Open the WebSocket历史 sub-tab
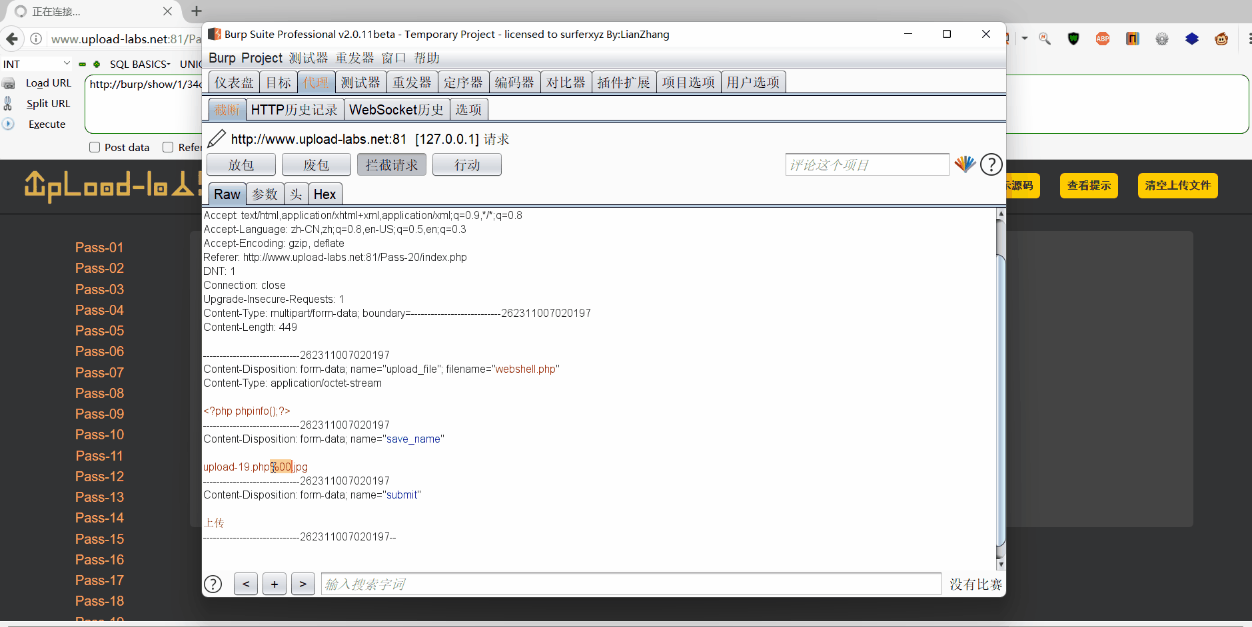 click(396, 110)
